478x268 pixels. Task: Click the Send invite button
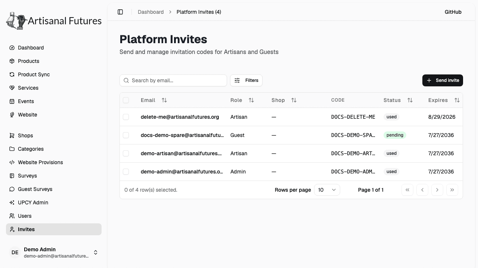pyautogui.click(x=443, y=80)
